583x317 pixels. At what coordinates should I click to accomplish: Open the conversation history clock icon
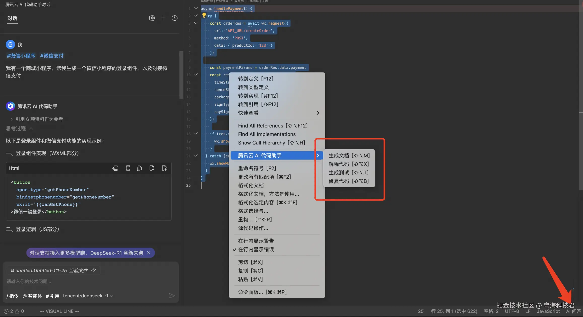175,18
